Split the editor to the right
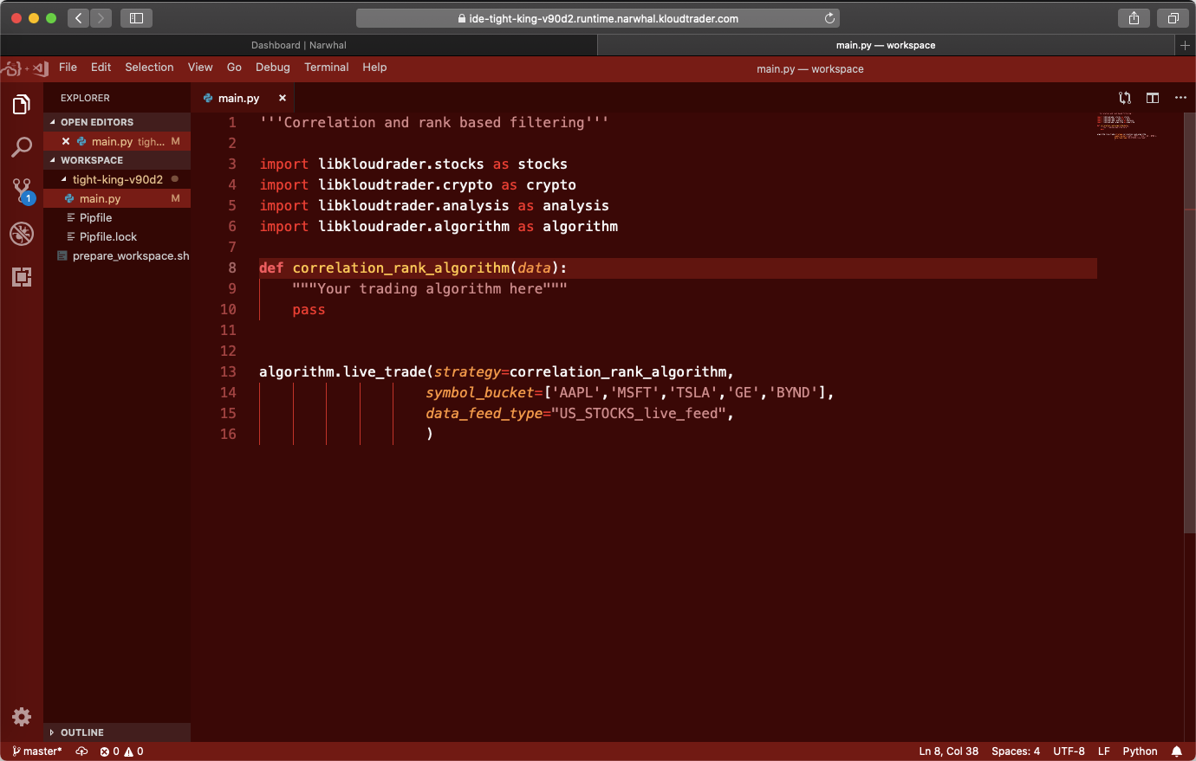The width and height of the screenshot is (1196, 761). (x=1153, y=98)
